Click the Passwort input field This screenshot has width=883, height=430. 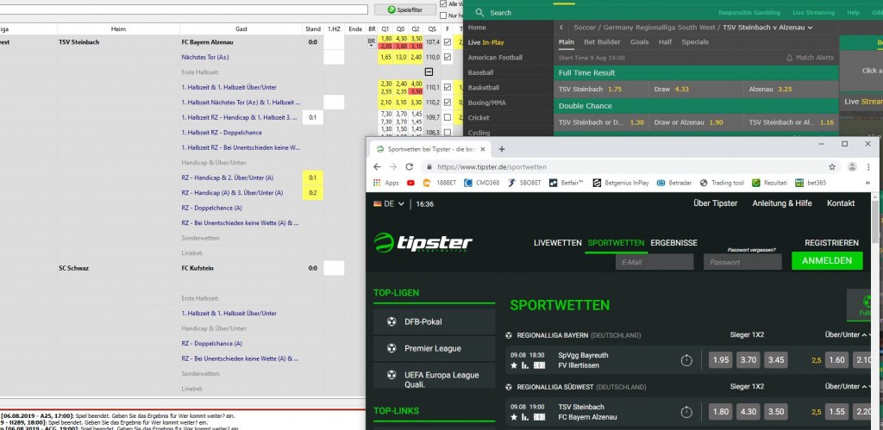[742, 262]
